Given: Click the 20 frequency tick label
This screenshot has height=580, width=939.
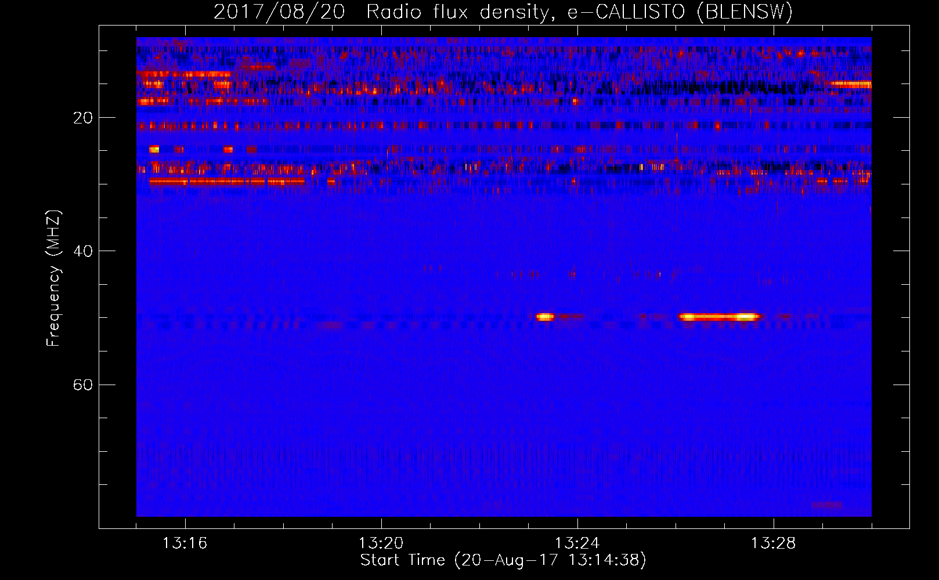Looking at the screenshot, I should pyautogui.click(x=82, y=118).
